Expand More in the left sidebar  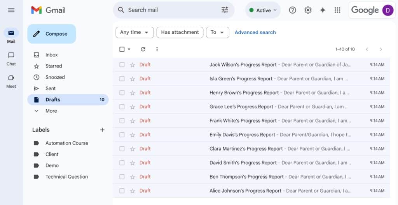(x=51, y=111)
